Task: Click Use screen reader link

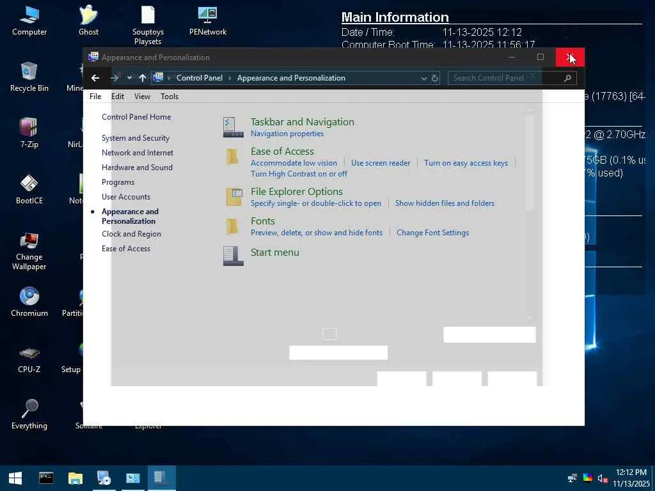Action: pyautogui.click(x=381, y=163)
